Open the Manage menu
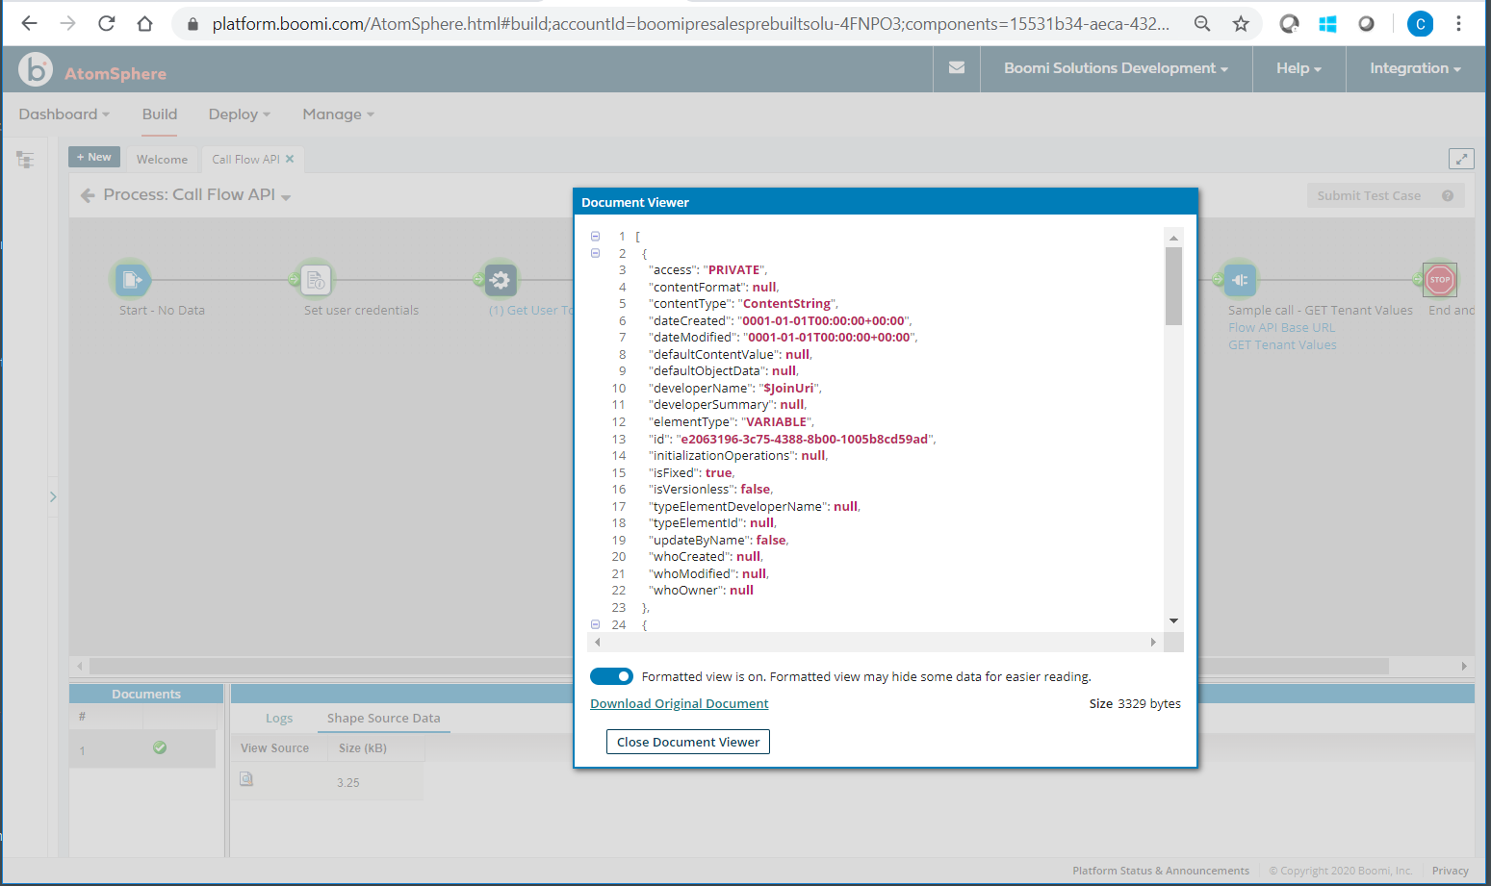The image size is (1491, 886). point(338,114)
